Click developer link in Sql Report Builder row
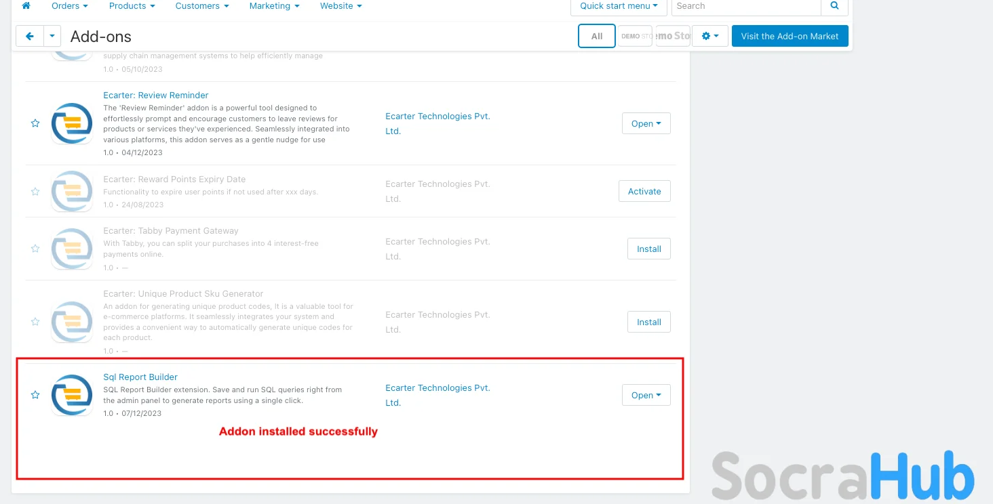This screenshot has height=504, width=993. (x=437, y=396)
